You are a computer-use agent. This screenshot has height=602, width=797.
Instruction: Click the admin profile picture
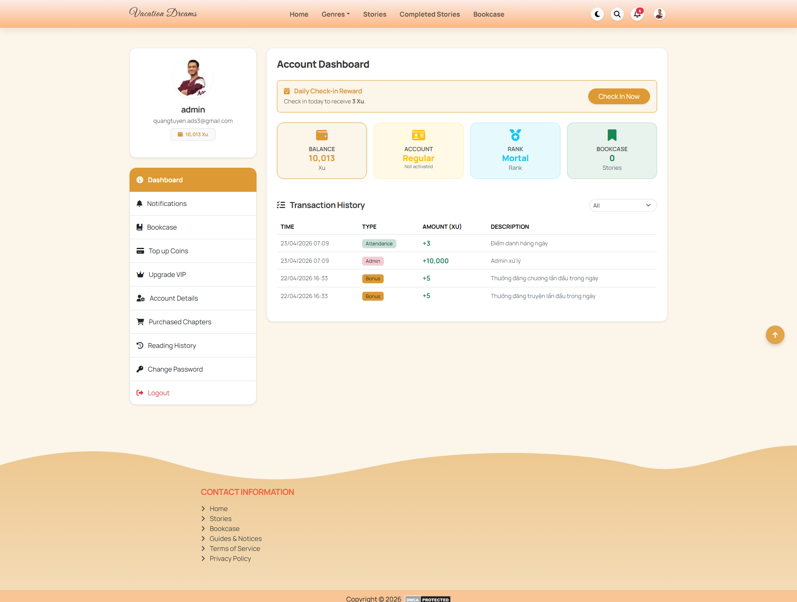193,78
